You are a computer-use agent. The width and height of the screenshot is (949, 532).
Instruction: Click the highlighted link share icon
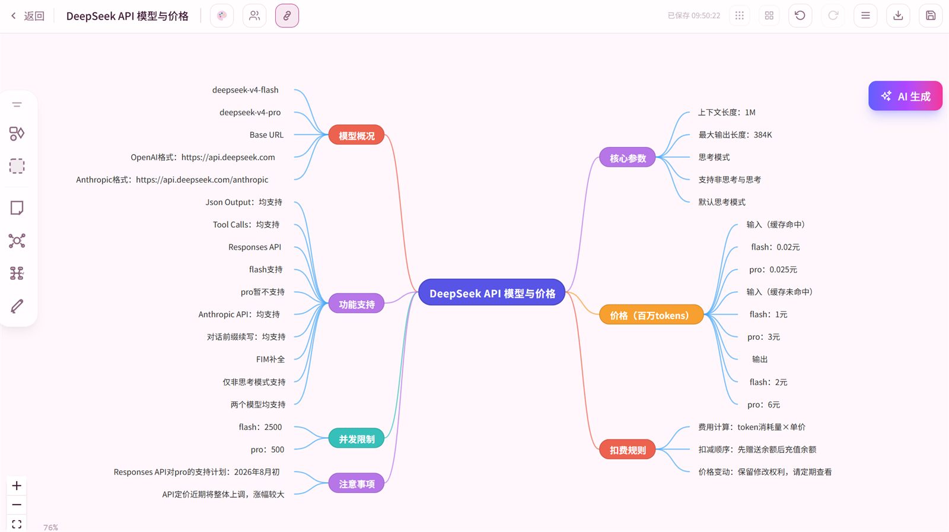coord(287,16)
